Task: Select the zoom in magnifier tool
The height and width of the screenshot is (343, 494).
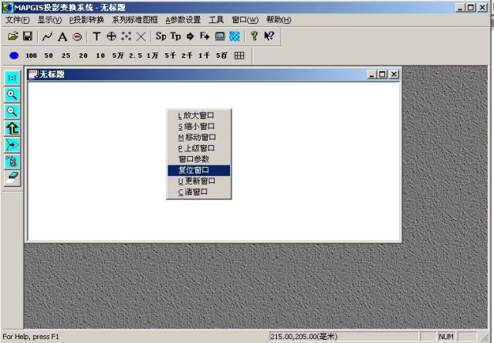Action: [x=12, y=94]
